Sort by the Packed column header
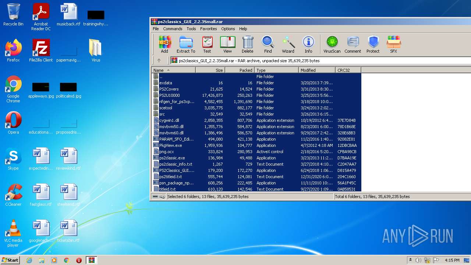471x265 pixels. [x=240, y=70]
